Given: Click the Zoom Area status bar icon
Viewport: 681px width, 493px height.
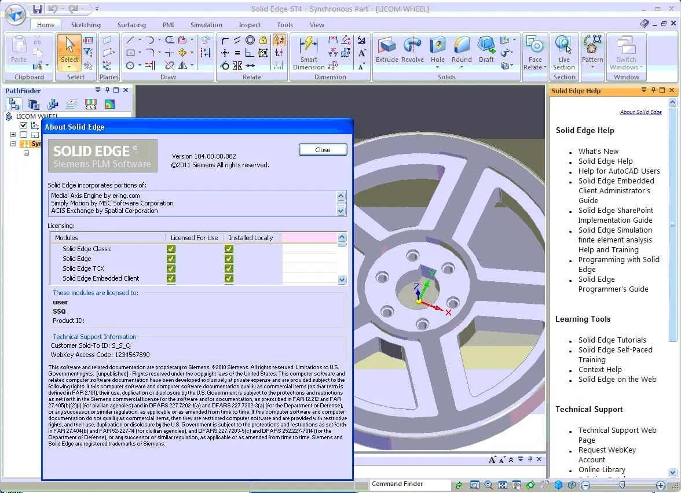Looking at the screenshot, I should [475, 485].
